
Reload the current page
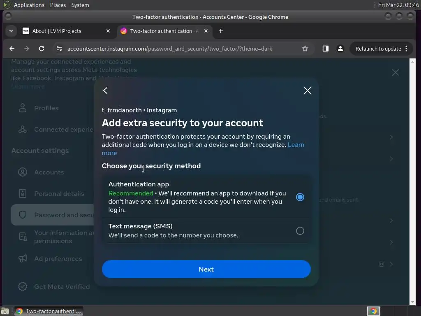pyautogui.click(x=42, y=49)
